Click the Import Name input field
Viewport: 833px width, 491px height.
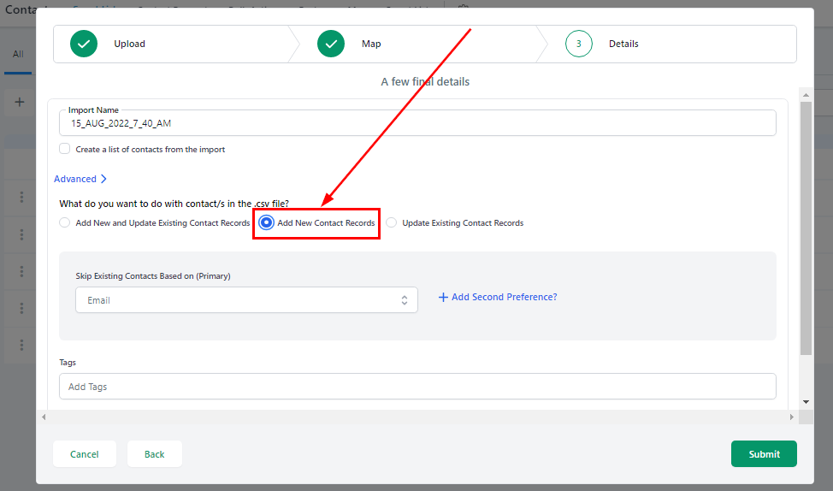(x=417, y=123)
